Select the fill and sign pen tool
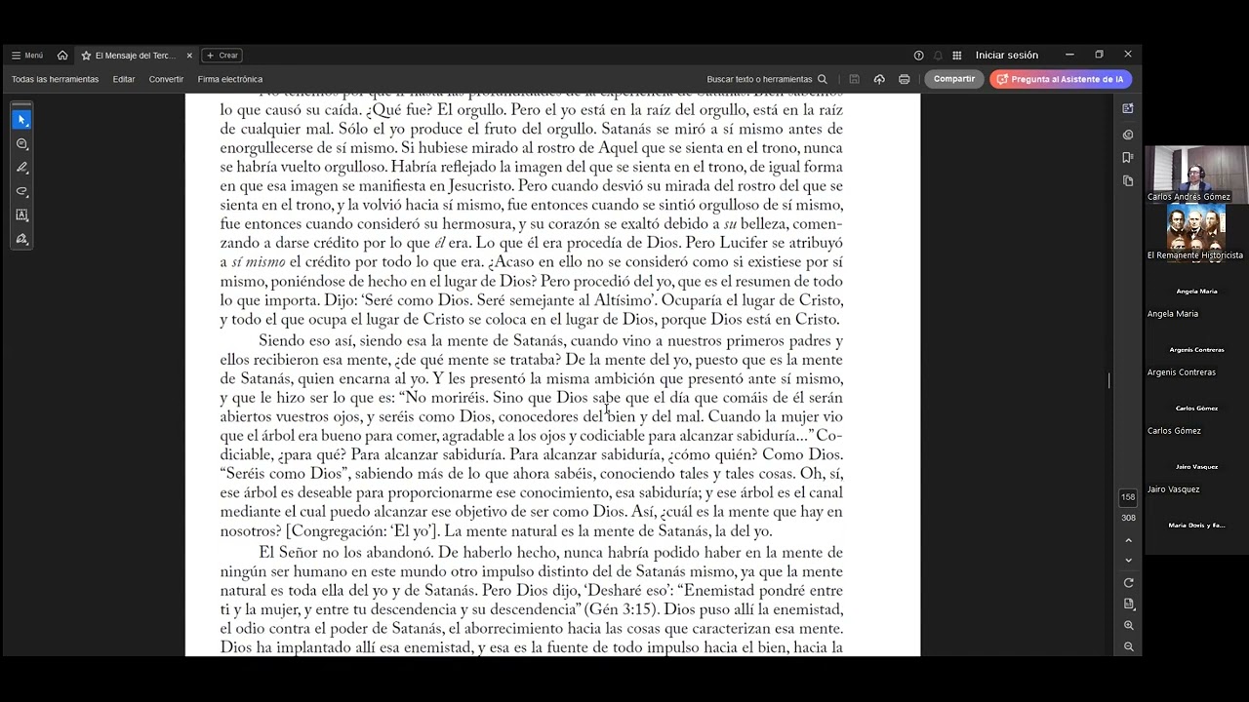 (x=21, y=239)
